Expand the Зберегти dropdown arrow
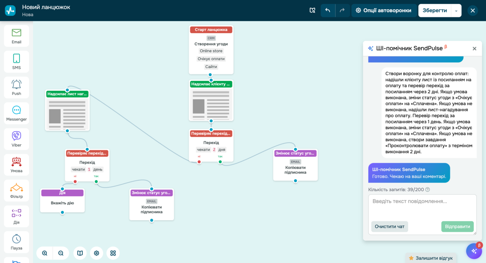This screenshot has height=263, width=486. point(456,11)
